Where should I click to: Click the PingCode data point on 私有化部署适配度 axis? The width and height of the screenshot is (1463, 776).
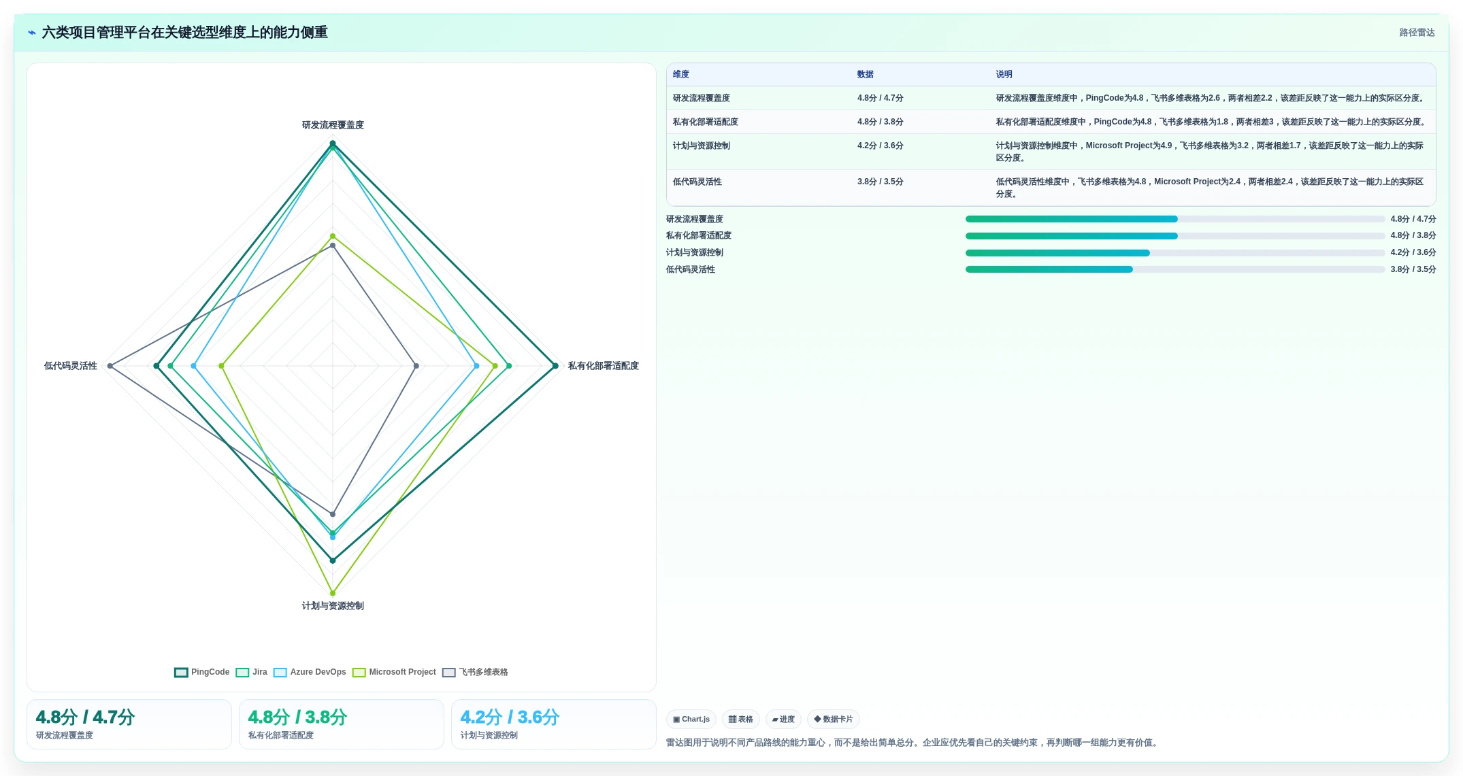(x=555, y=366)
